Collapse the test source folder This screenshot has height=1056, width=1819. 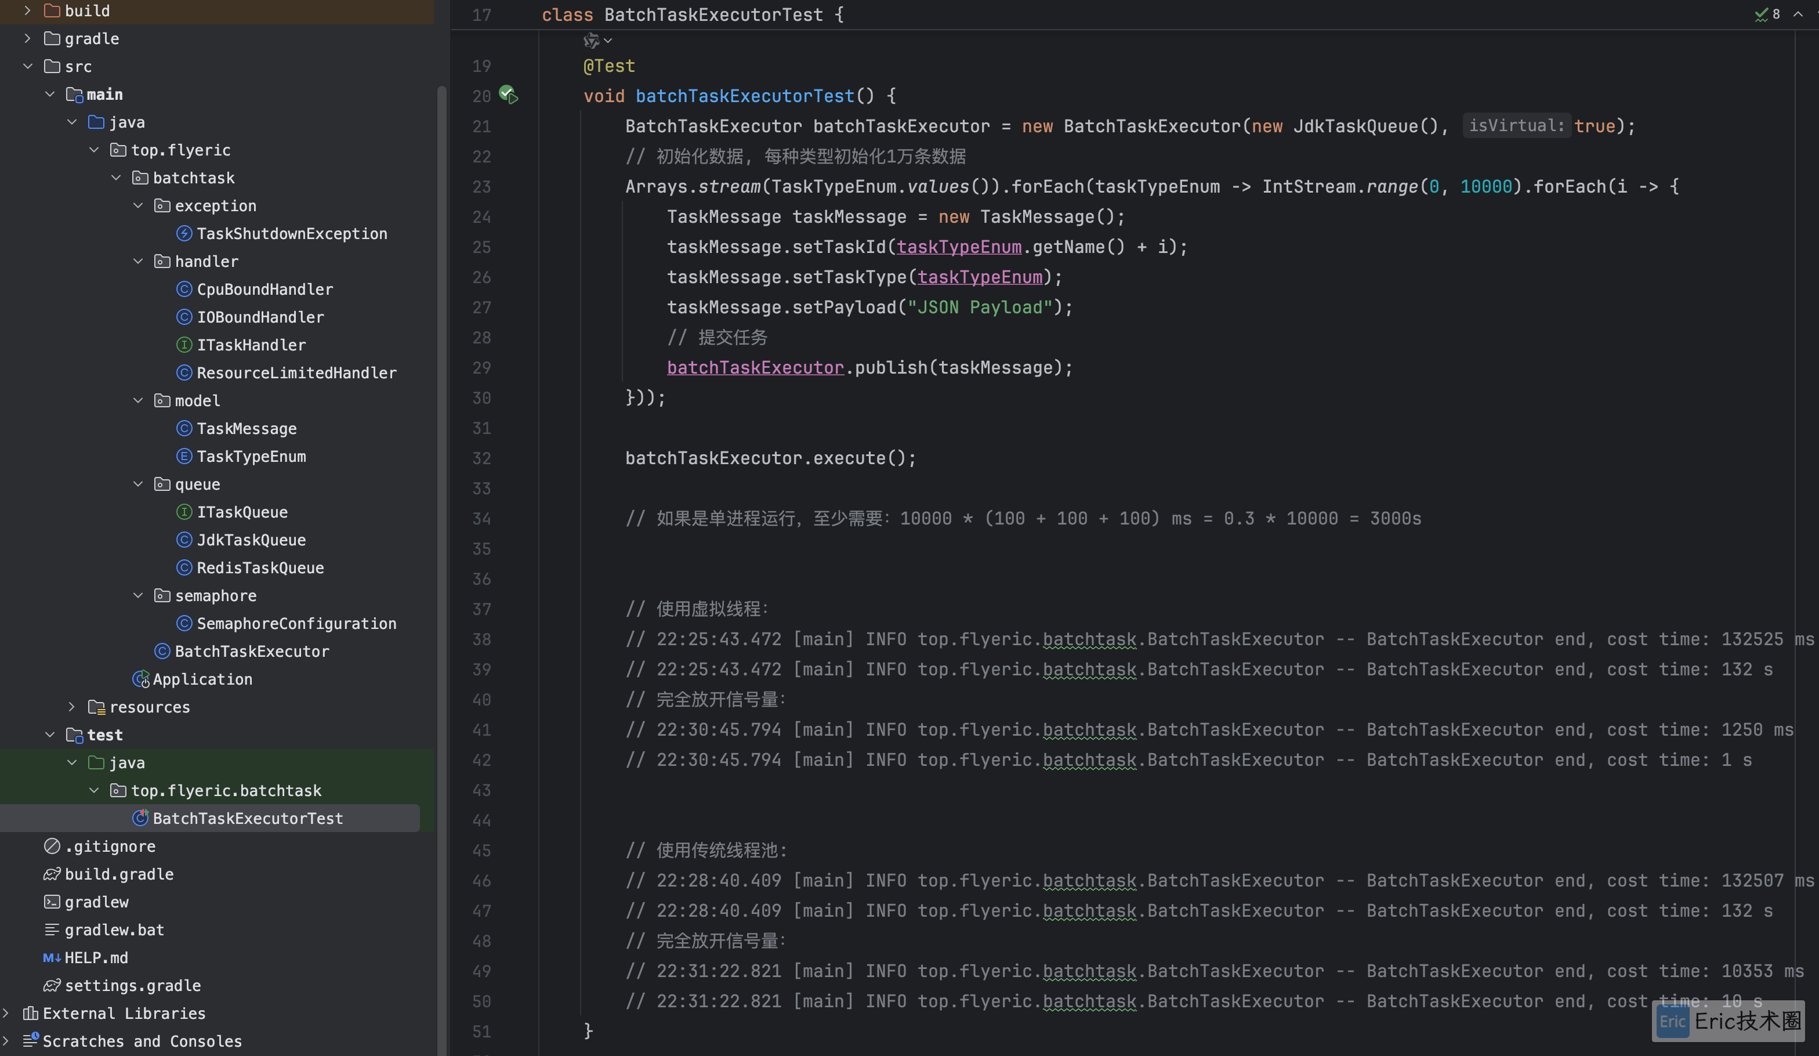click(50, 735)
